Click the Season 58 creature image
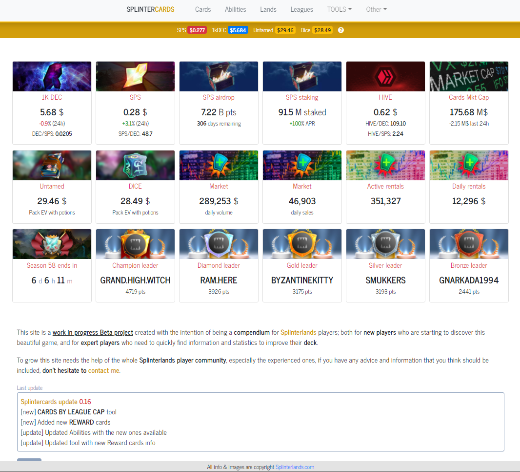The image size is (520, 472). coord(52,244)
